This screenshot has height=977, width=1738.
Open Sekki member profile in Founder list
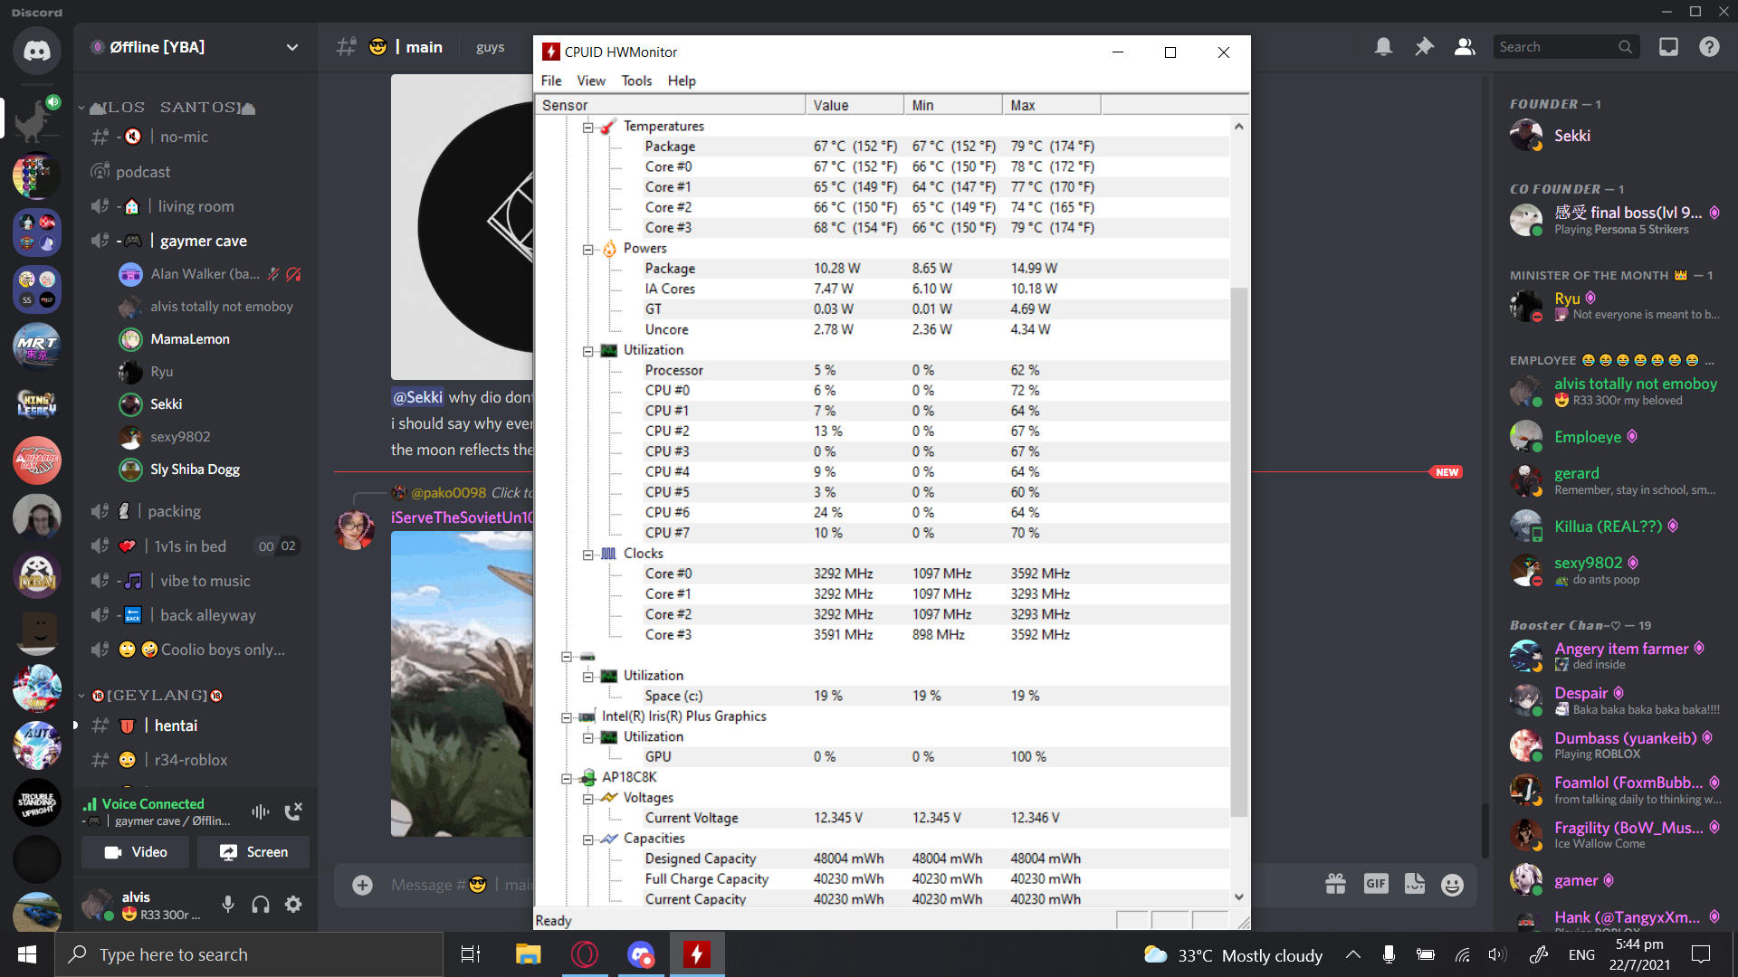pos(1612,136)
